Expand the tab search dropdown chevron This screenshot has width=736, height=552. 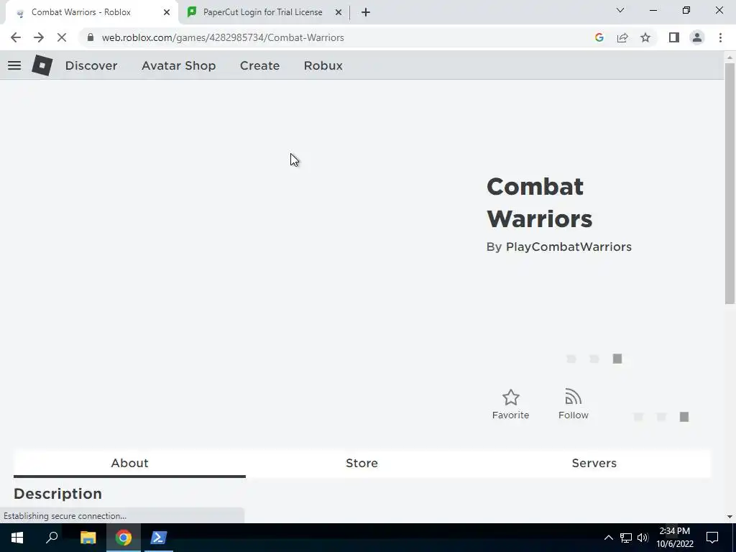(620, 10)
